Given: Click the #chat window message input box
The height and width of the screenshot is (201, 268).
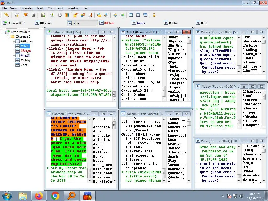Looking at the screenshot, I should pos(156,104).
